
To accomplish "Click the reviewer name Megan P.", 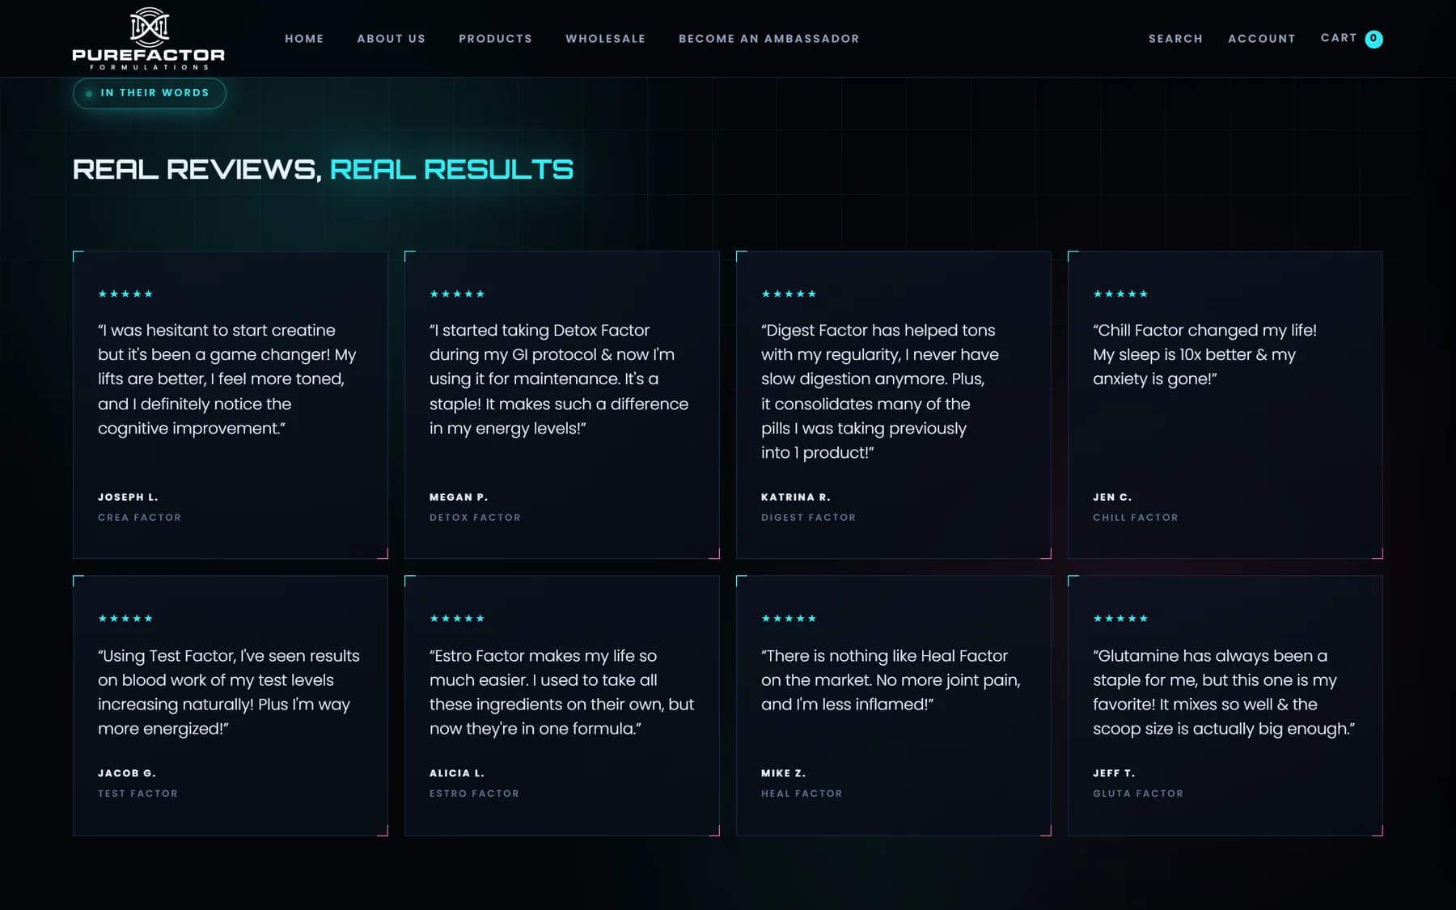I will pos(459,497).
